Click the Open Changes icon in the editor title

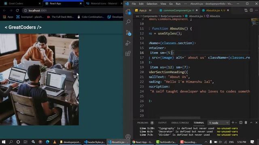(246, 10)
